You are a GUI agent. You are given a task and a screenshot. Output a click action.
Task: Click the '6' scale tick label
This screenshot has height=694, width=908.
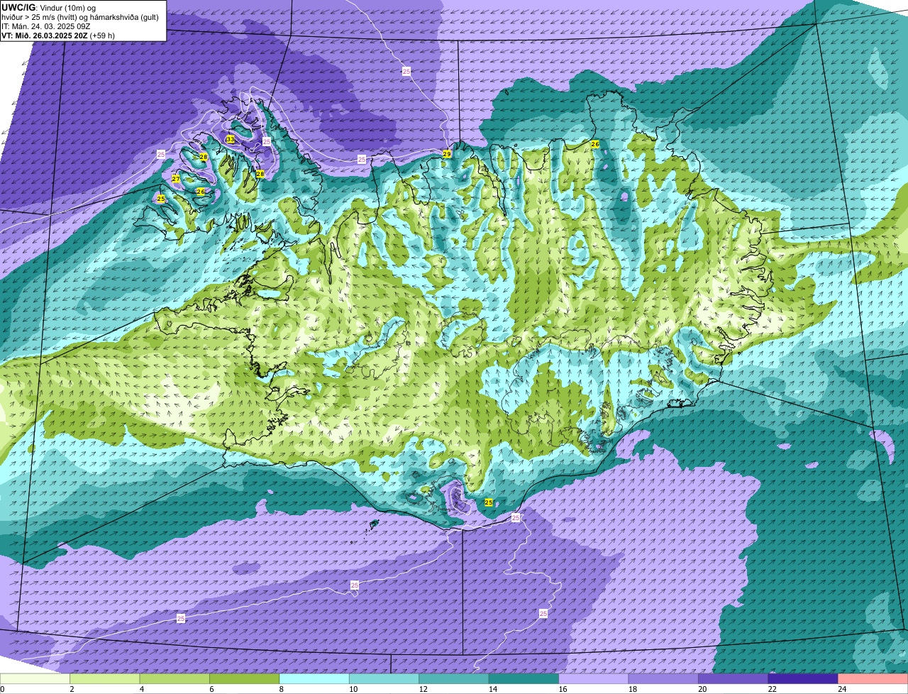(211, 689)
